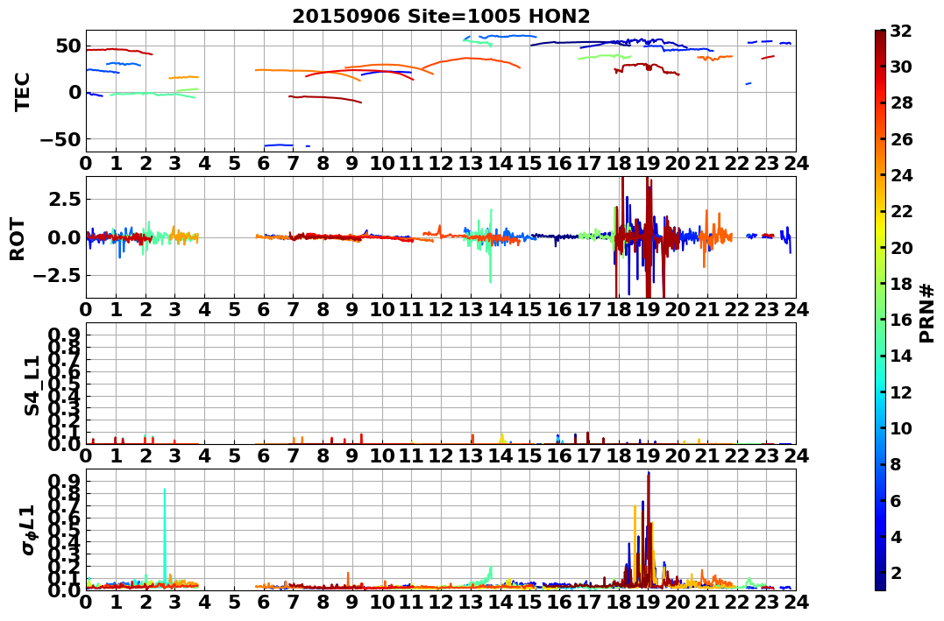Screen dimensions: 944x621
Task: Click the TEC y-axis label
Action: point(22,91)
